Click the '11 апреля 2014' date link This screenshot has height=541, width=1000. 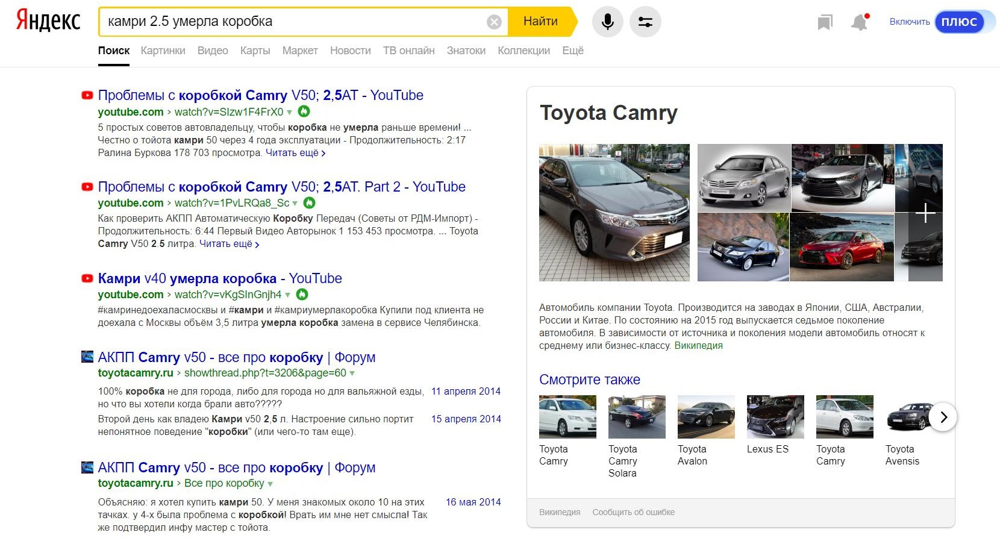click(466, 391)
